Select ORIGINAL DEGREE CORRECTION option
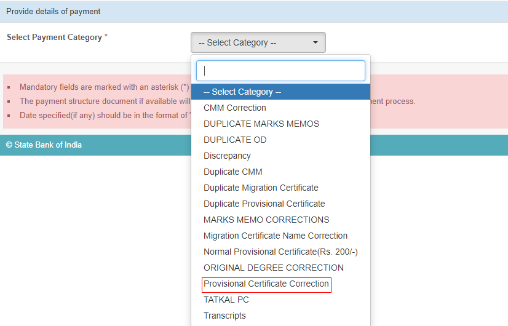This screenshot has width=508, height=326. tap(274, 268)
